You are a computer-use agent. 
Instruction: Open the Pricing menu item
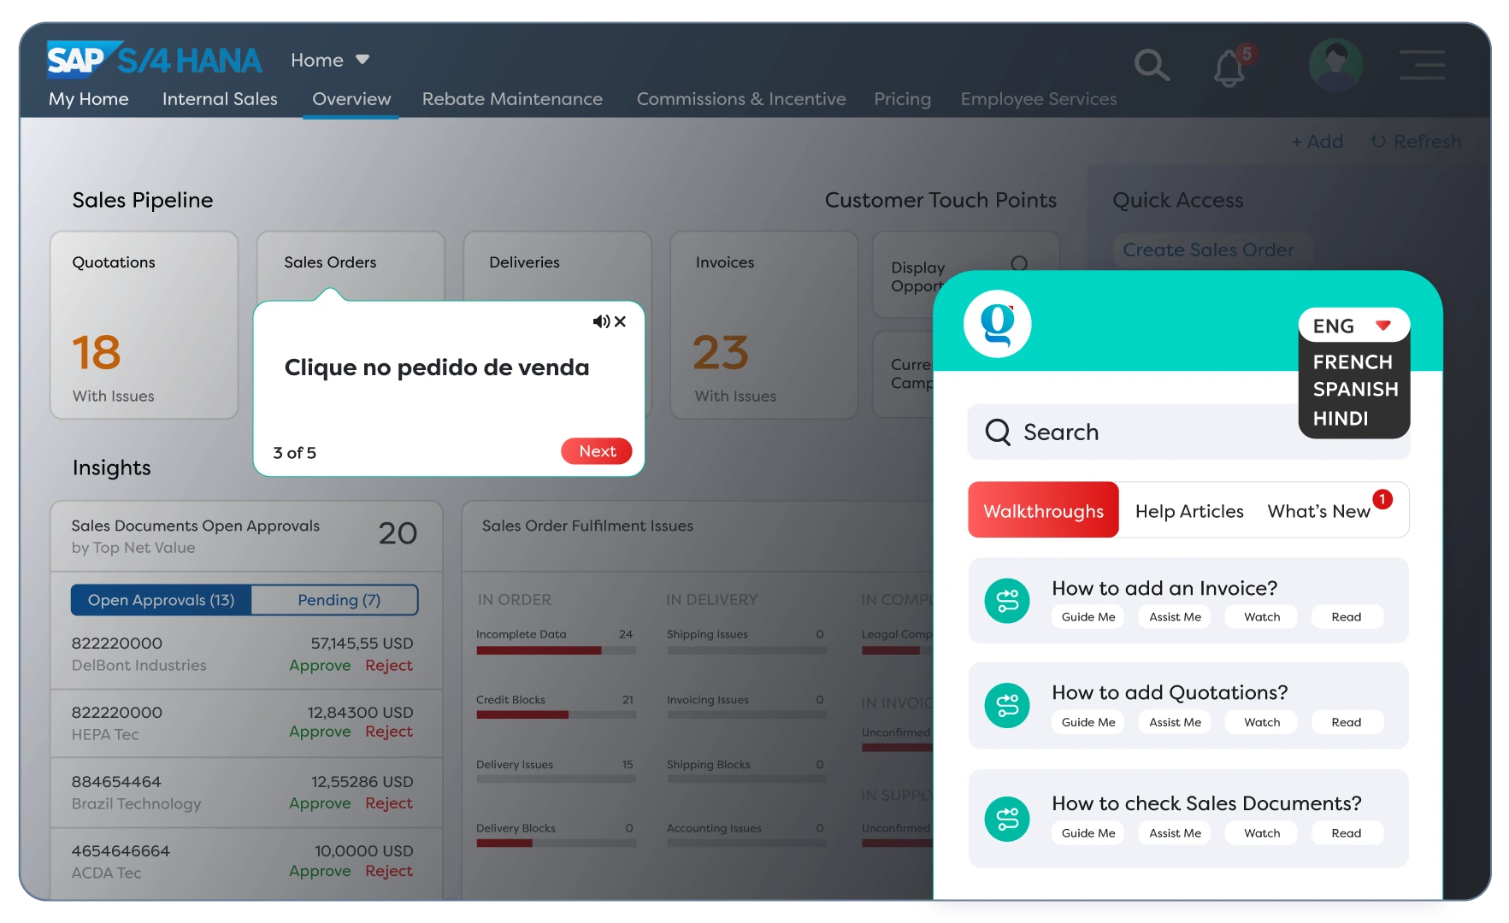click(902, 99)
